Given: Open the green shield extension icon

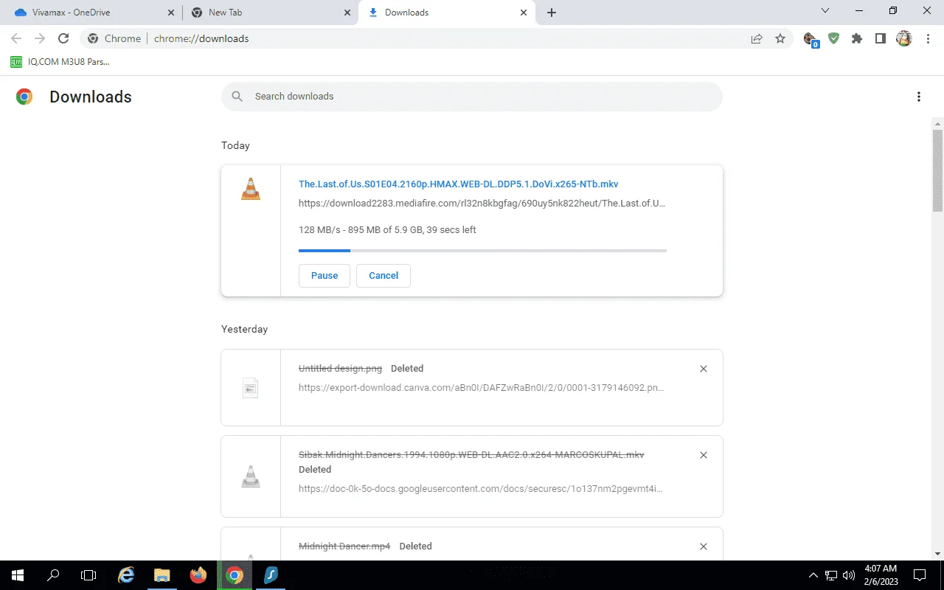Looking at the screenshot, I should tap(833, 38).
